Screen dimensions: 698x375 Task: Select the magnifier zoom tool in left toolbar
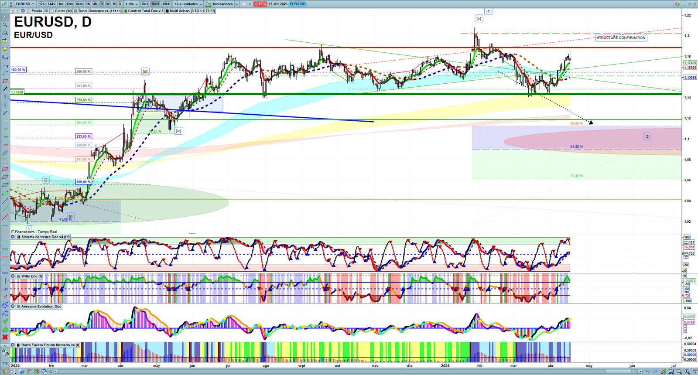pos(5,25)
